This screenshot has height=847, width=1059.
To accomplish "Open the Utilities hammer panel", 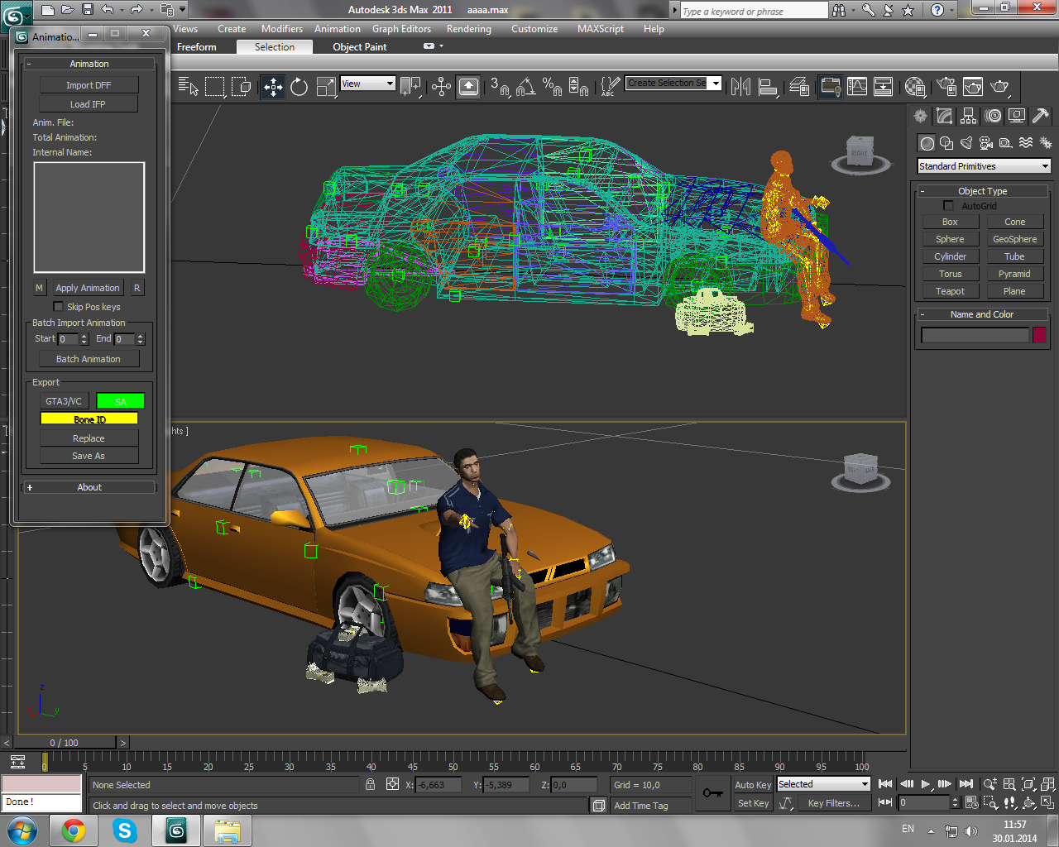I will pos(1041,117).
